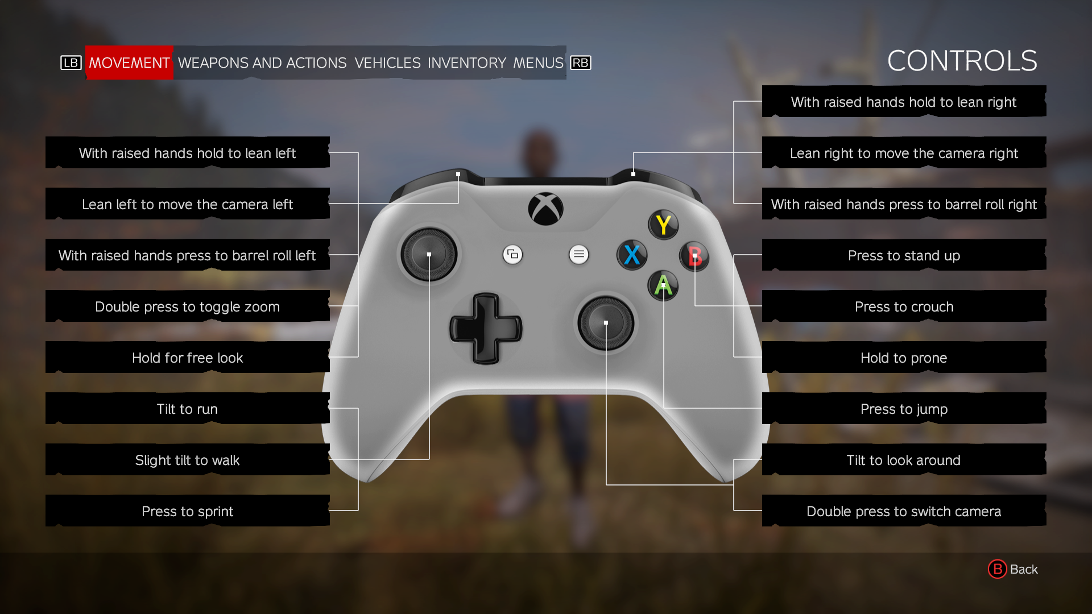Select the Xbox guide button icon
This screenshot has width=1092, height=614.
tap(545, 206)
